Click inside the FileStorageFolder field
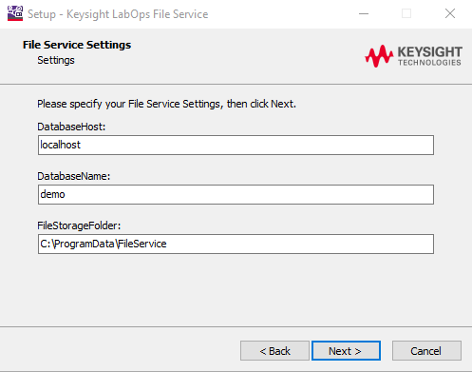472x372 pixels. [236, 245]
